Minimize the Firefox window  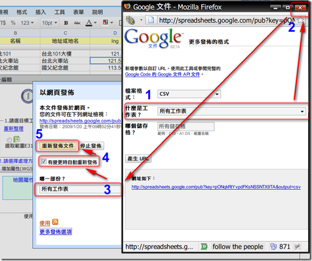275,8
